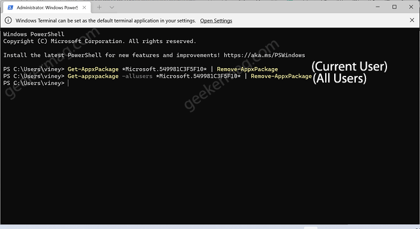Open a new tab with the plus button

(99, 7)
